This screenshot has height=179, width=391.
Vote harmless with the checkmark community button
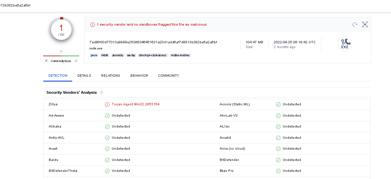[76, 61]
